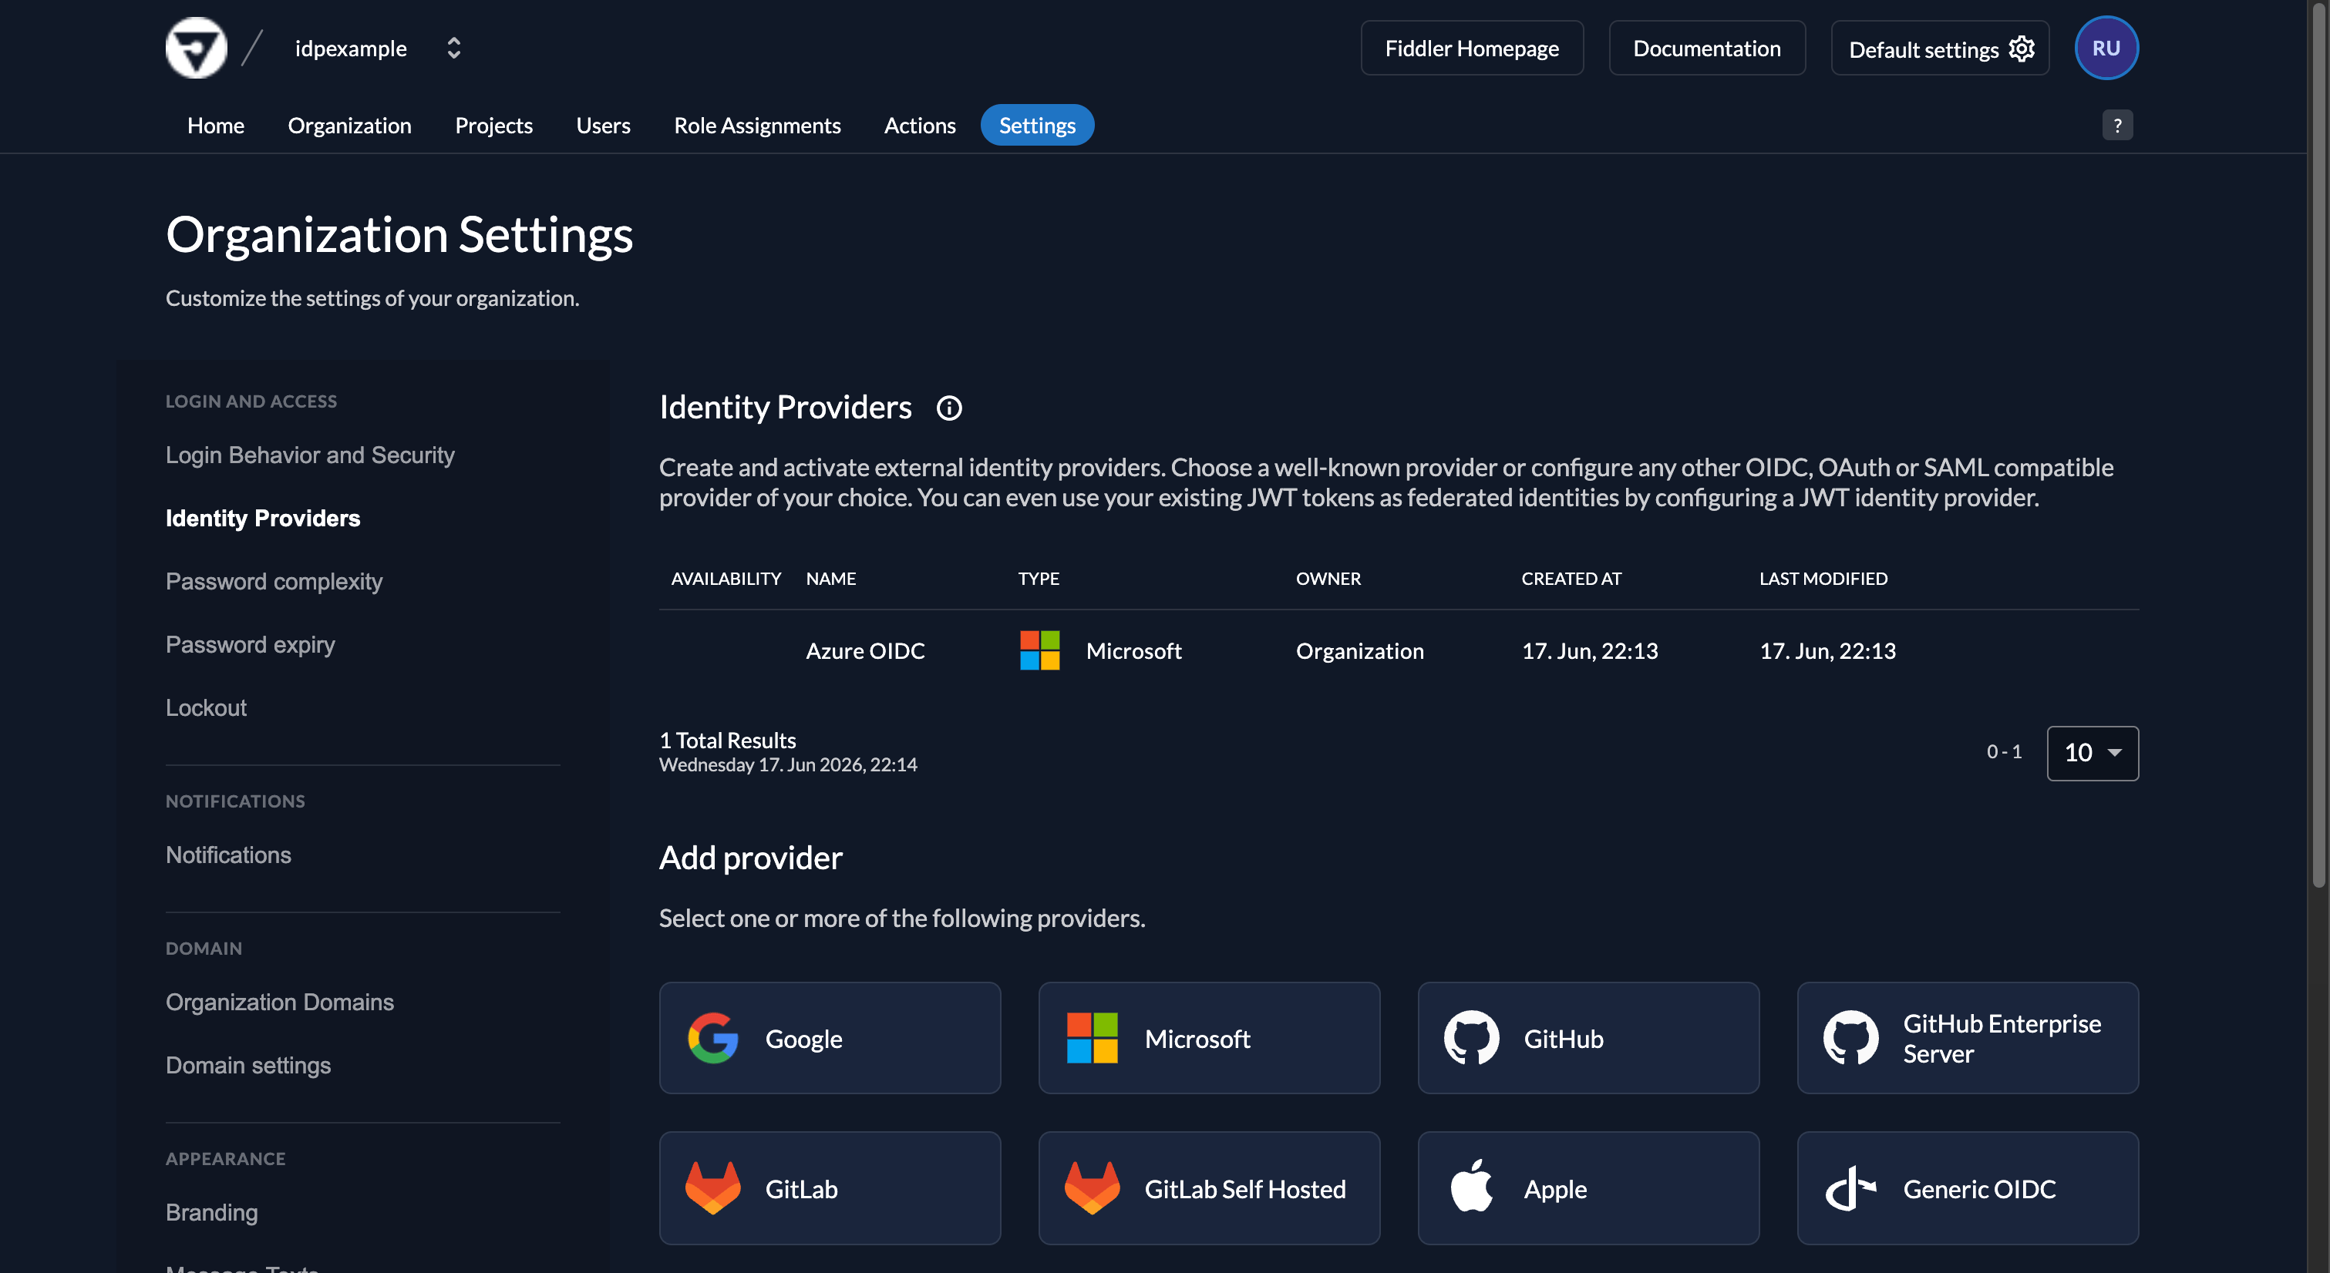Open Organization Domains settings

(279, 1002)
